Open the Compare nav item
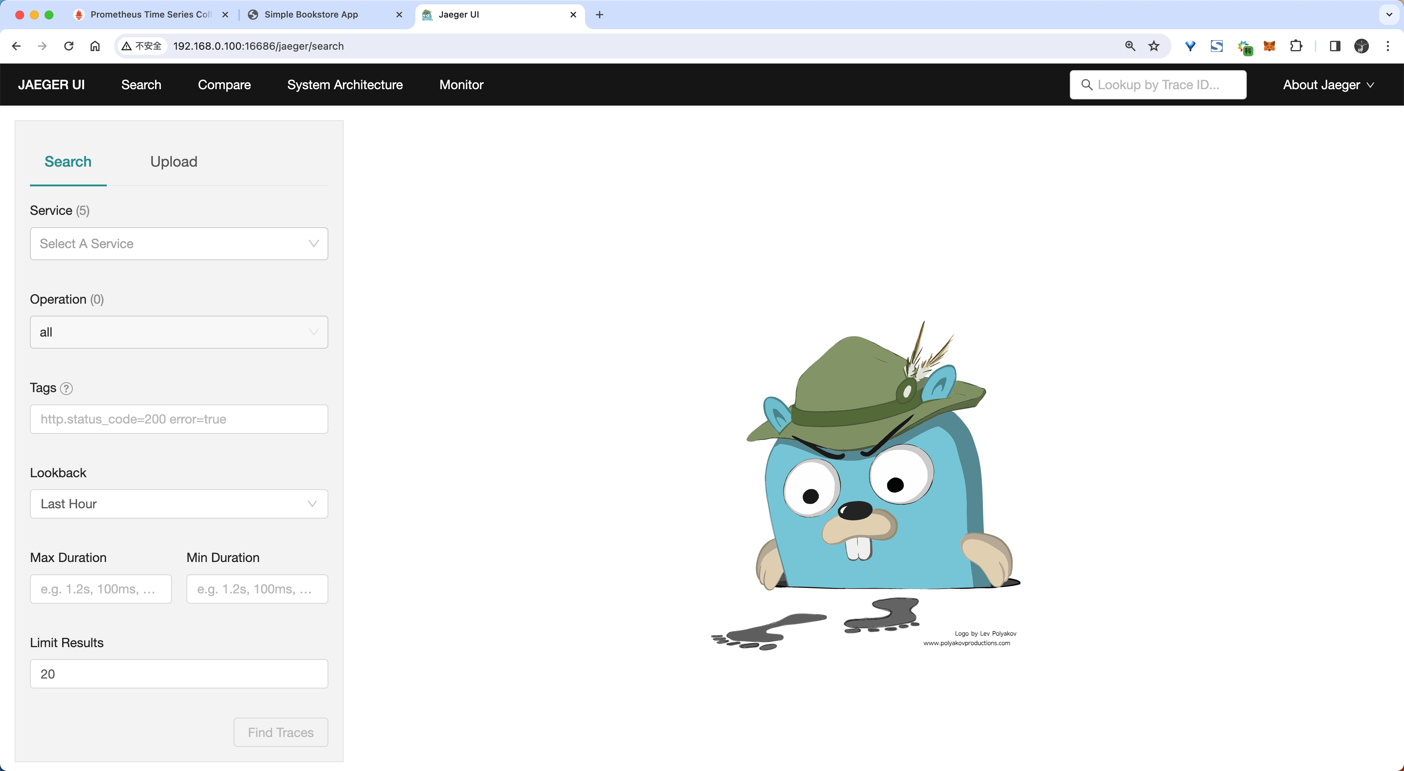 click(224, 84)
